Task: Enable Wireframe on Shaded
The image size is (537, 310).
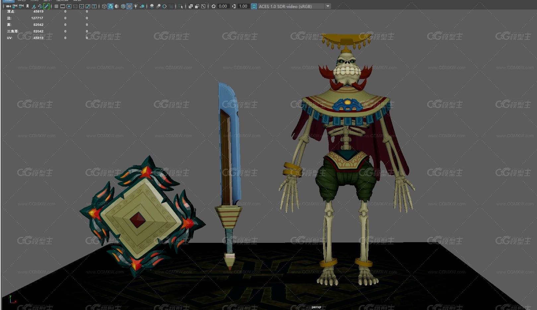Action: [123, 6]
